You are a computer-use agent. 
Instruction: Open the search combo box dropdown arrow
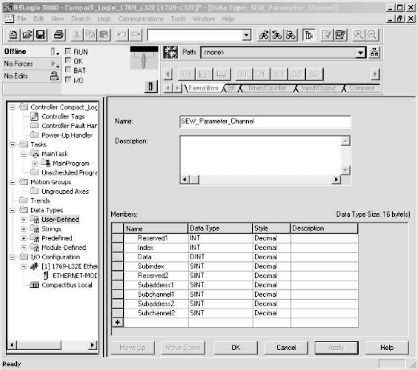click(x=247, y=35)
